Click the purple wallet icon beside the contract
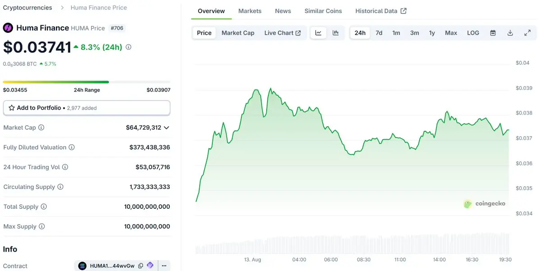Screen dimensions: 540x271 tap(150, 266)
